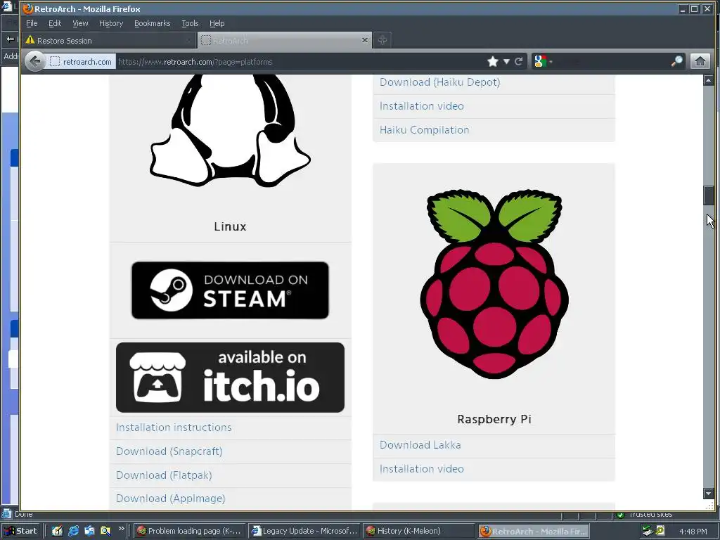Click the scrollbar up arrow
Screen dimensions: 720x540
coord(709,80)
